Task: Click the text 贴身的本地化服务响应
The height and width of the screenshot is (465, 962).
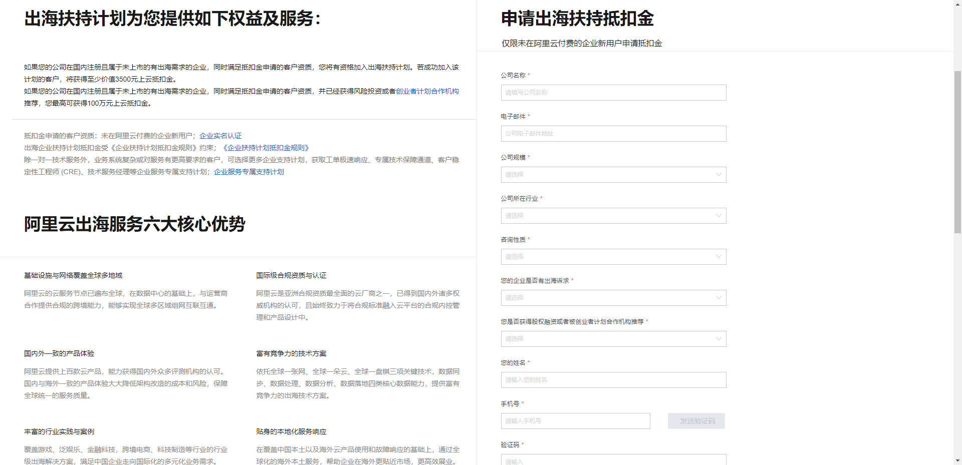Action: pos(291,431)
